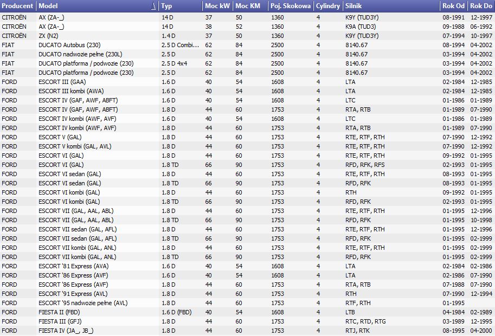Select the row with engine K9A (TUD3)

point(247,27)
